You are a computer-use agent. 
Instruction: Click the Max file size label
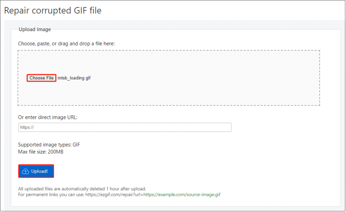click(32, 152)
